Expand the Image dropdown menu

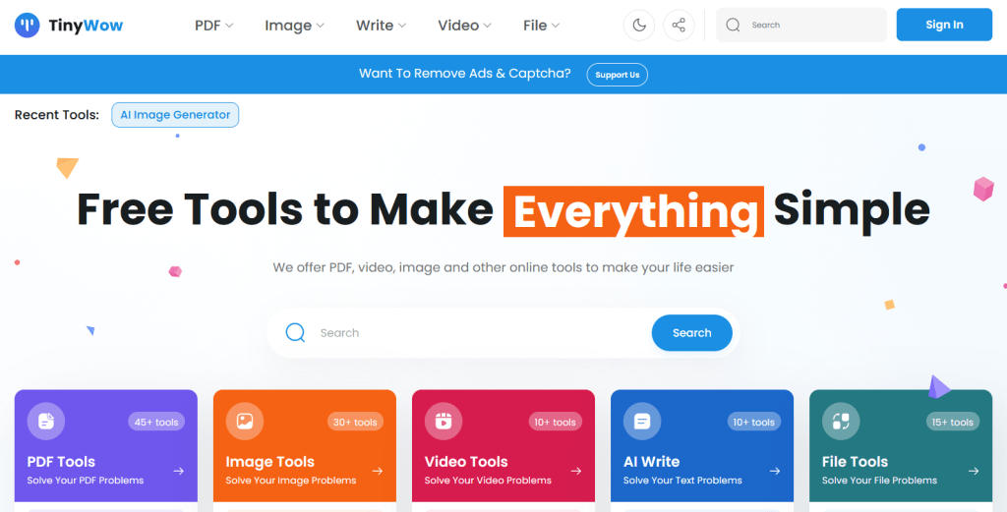294,26
